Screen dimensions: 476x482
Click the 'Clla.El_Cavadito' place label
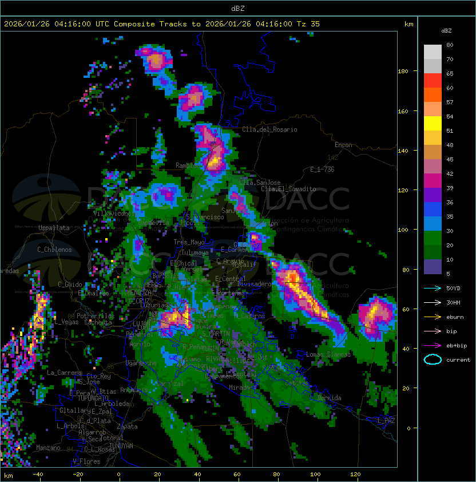click(x=288, y=189)
